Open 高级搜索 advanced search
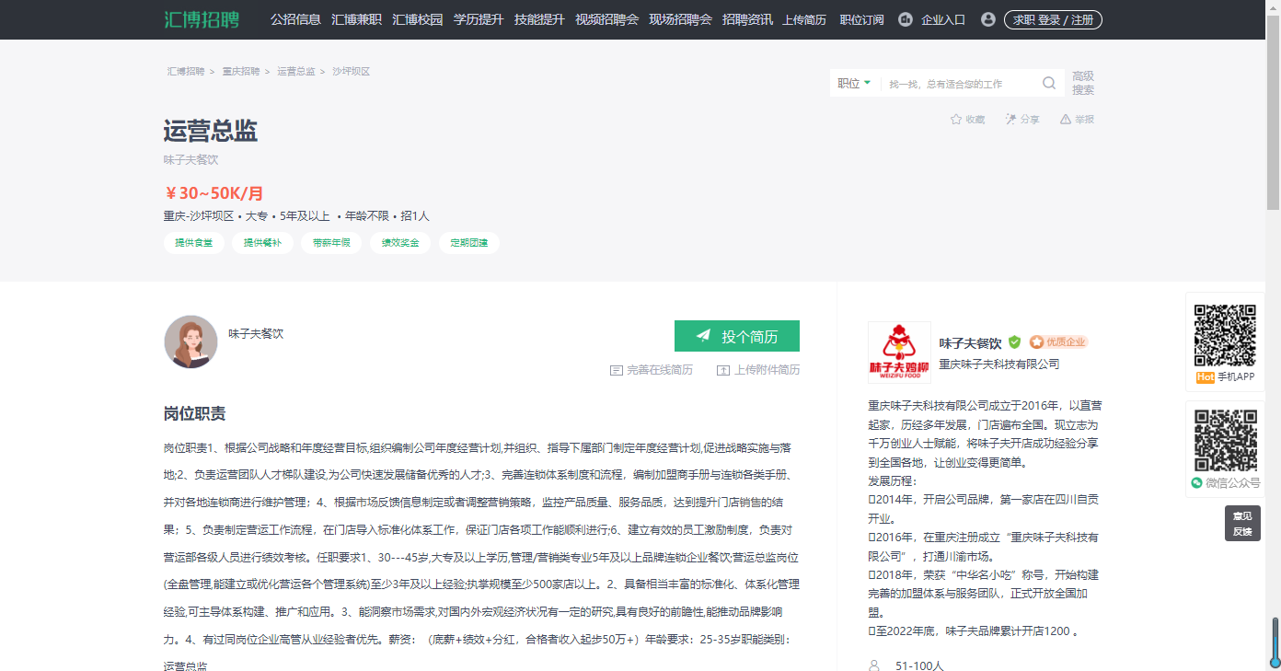This screenshot has width=1281, height=671. pos(1083,83)
